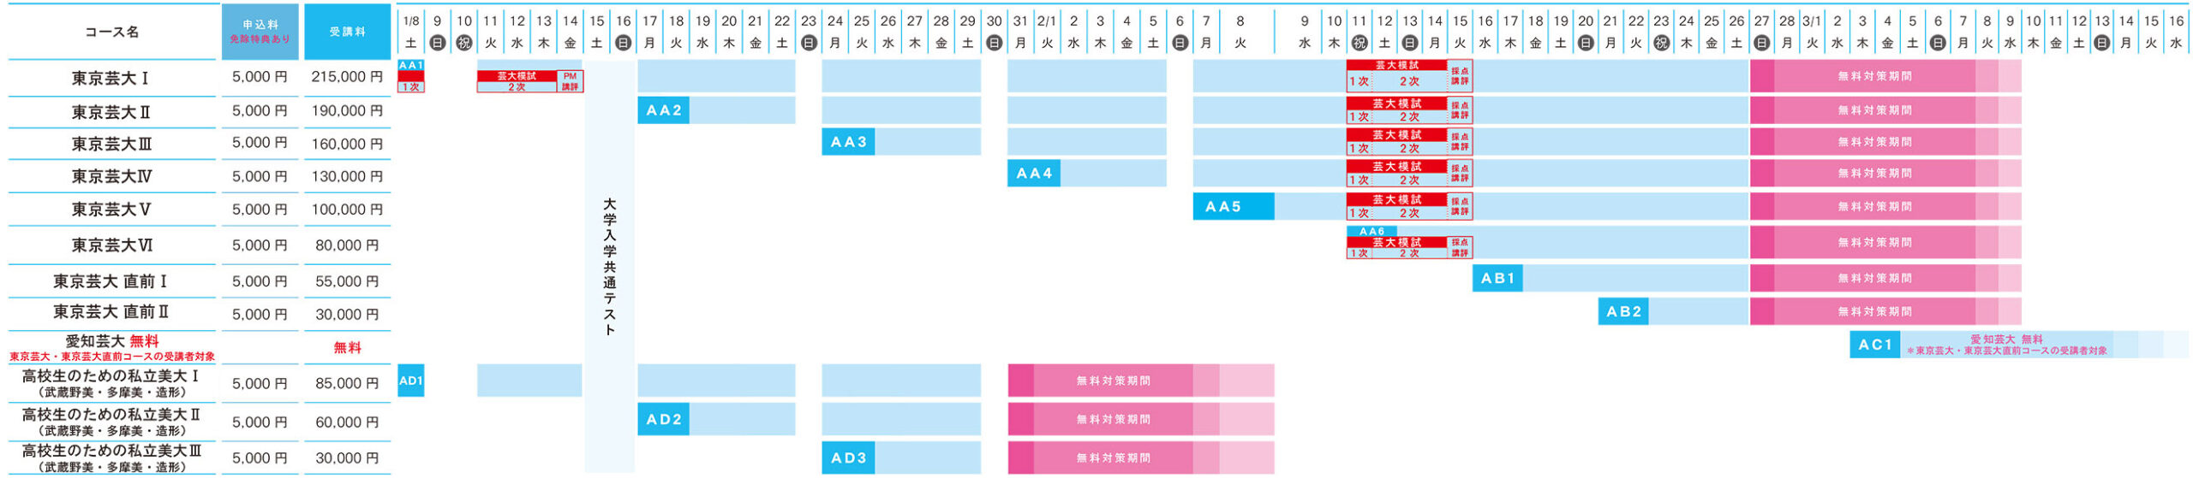
Task: Click the AB1 start marker
Action: [1497, 278]
